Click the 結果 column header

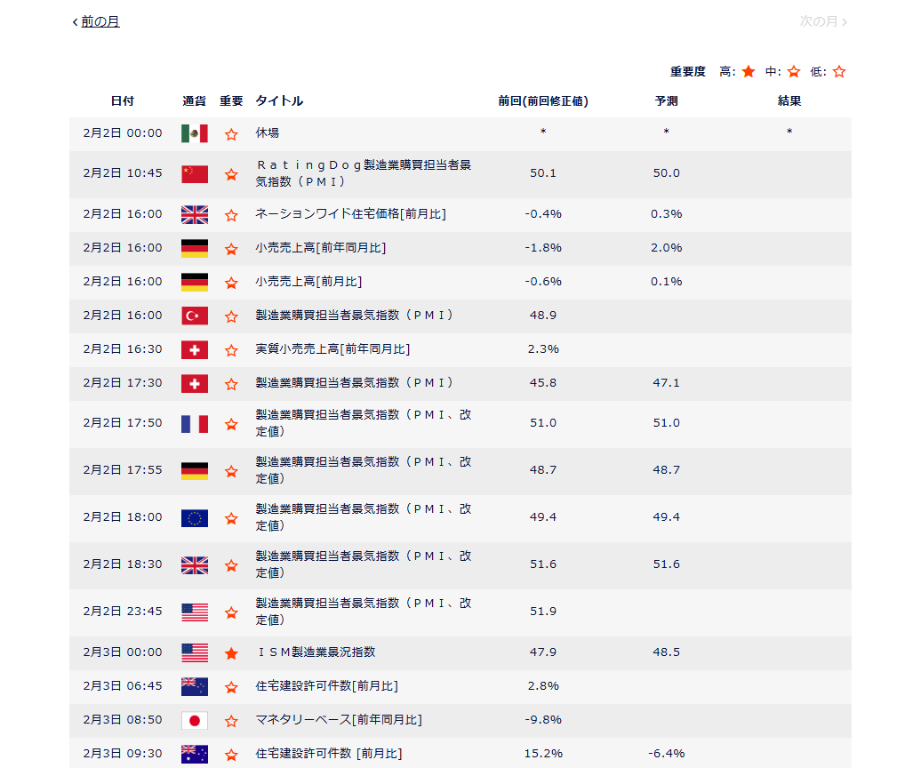click(x=789, y=101)
